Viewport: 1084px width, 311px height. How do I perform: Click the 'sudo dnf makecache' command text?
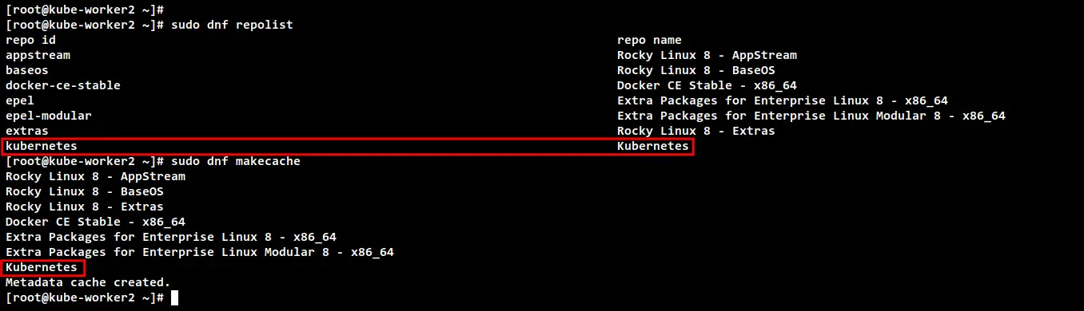point(236,161)
